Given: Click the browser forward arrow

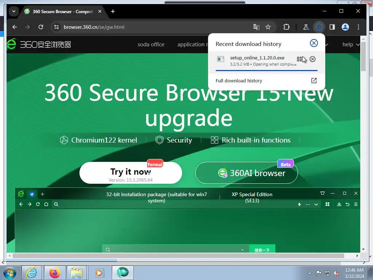Looking at the screenshot, I should [28, 27].
